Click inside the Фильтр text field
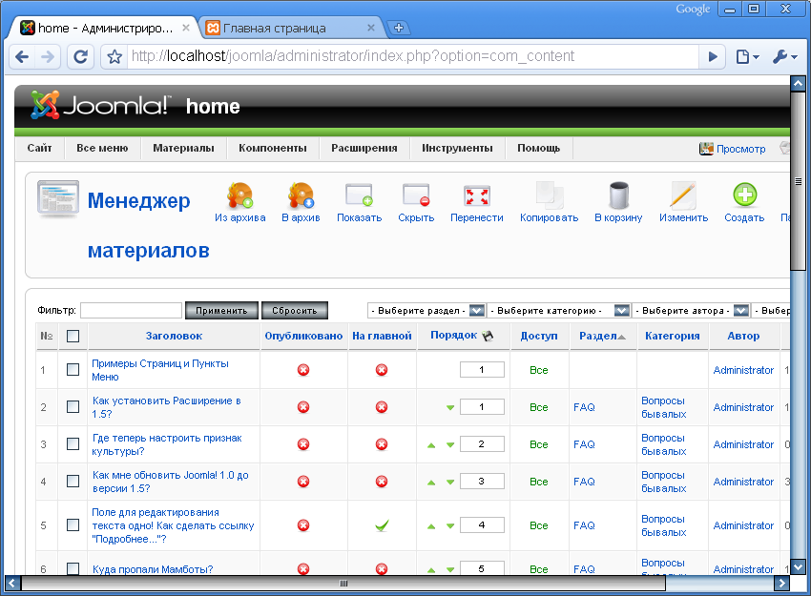This screenshot has width=811, height=596. pos(132,311)
